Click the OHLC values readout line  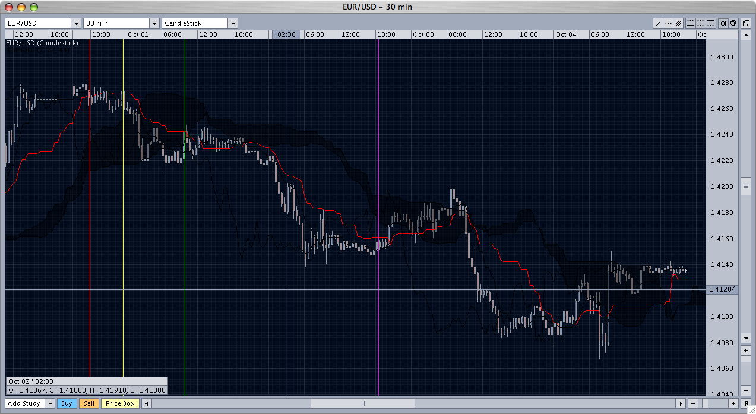pos(87,390)
